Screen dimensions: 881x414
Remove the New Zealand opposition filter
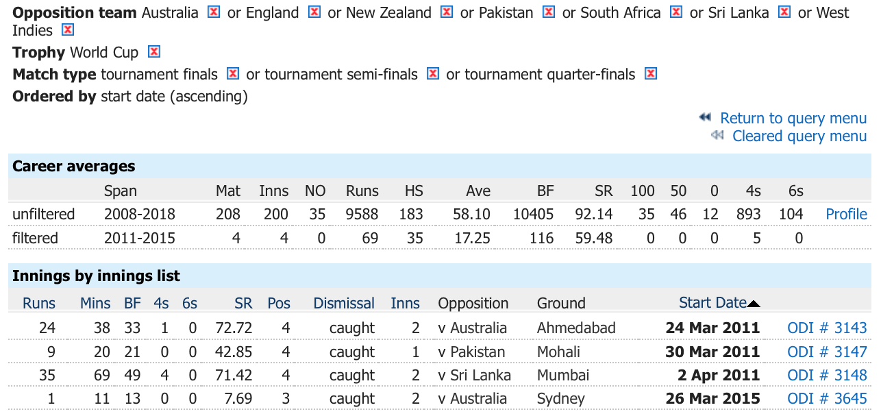click(447, 12)
